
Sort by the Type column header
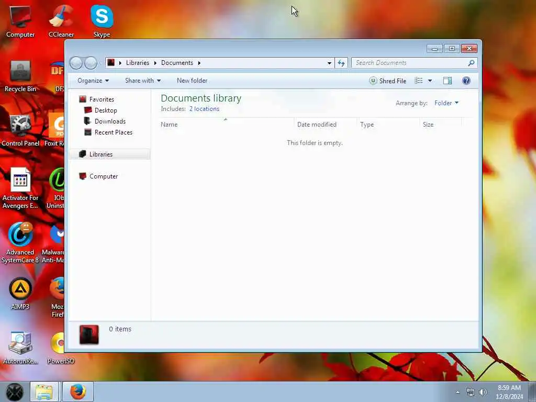(x=388, y=125)
